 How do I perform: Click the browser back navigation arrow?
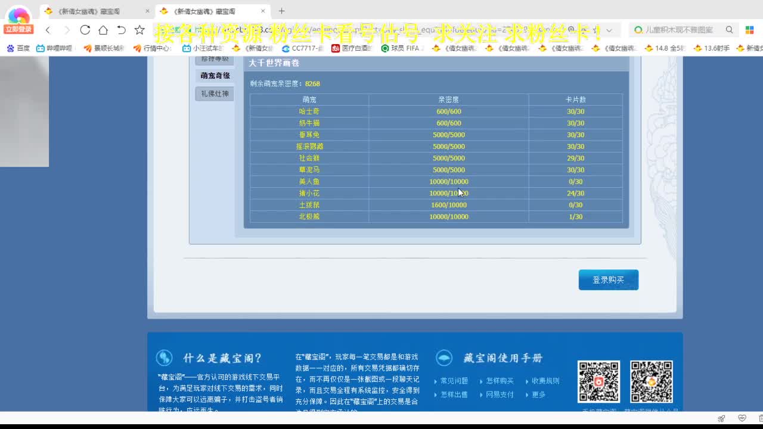(x=46, y=29)
